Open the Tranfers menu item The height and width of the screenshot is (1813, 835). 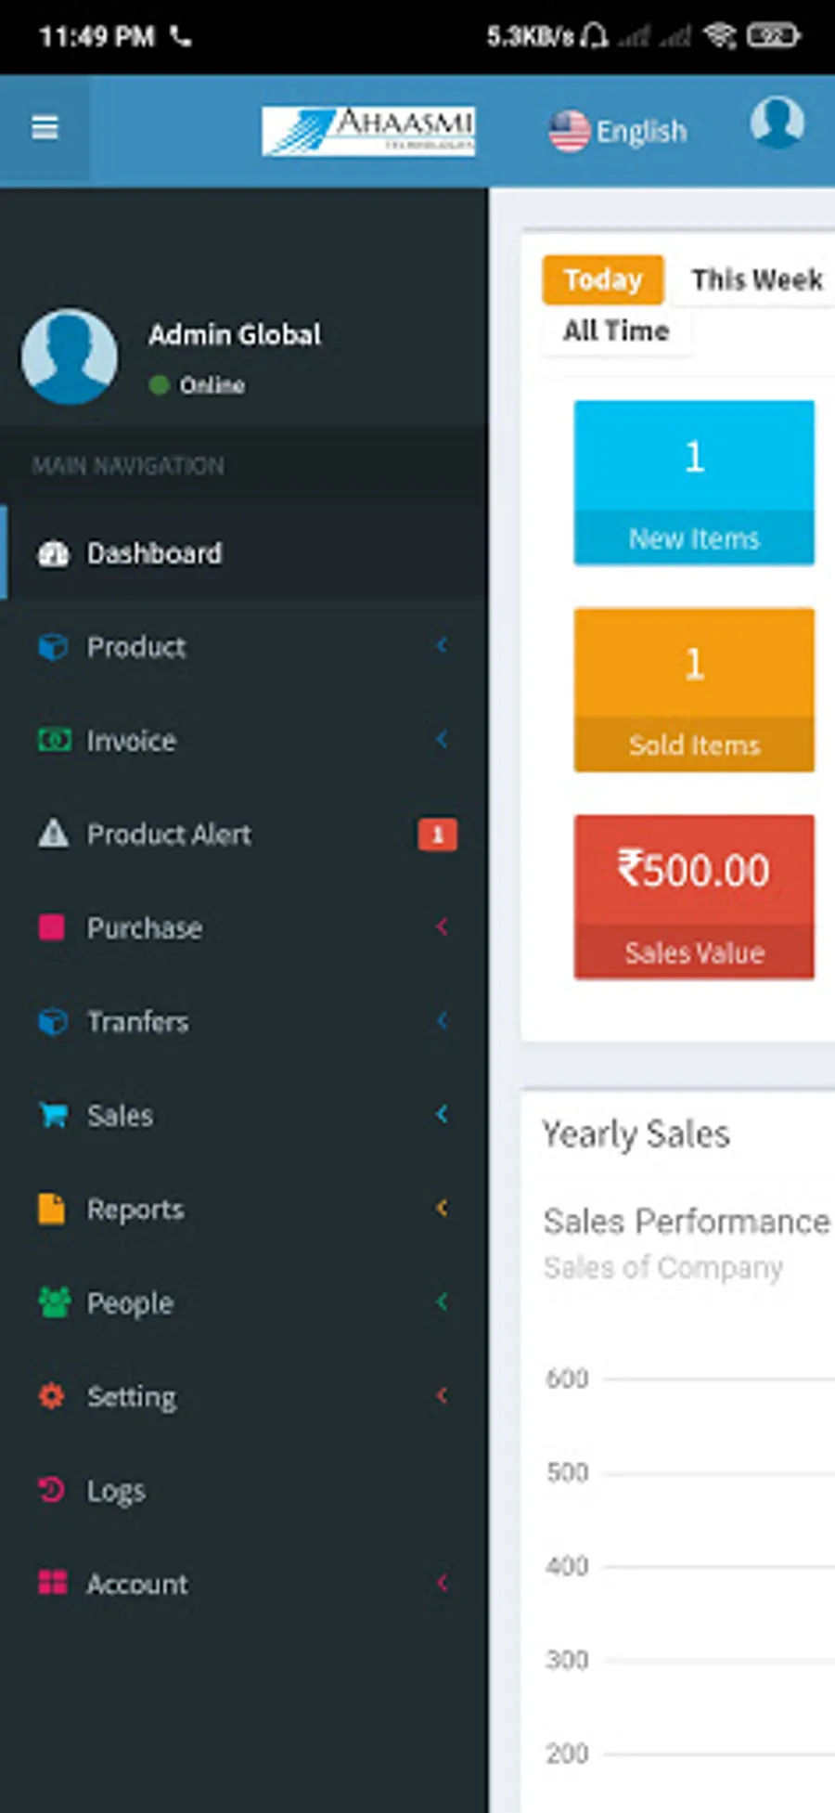[137, 1021]
